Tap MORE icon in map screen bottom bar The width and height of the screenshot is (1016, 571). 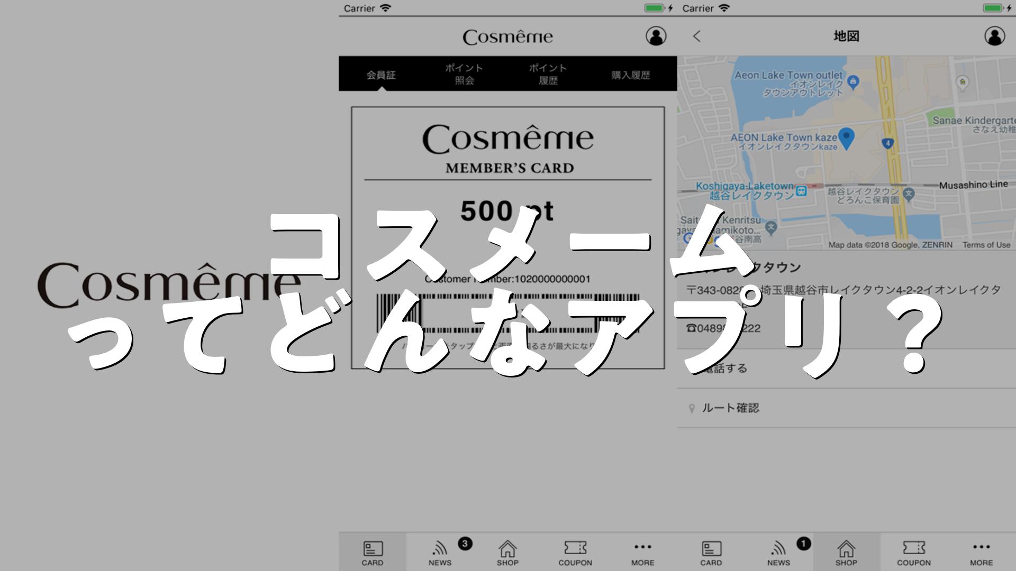coord(981,553)
